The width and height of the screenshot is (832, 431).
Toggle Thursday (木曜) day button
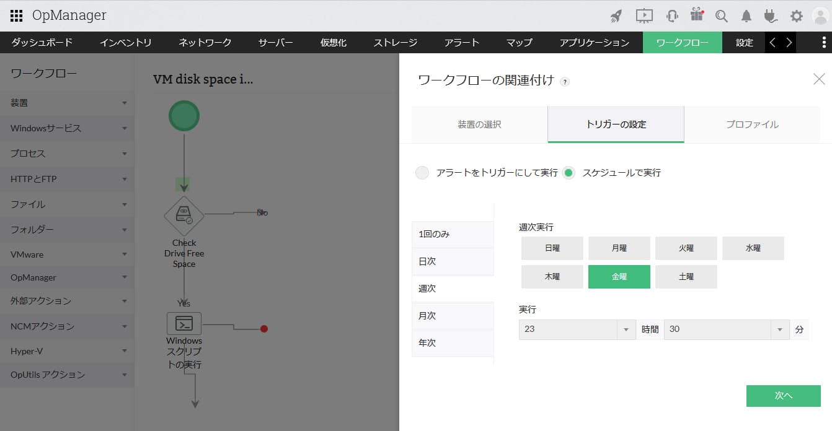pyautogui.click(x=552, y=277)
